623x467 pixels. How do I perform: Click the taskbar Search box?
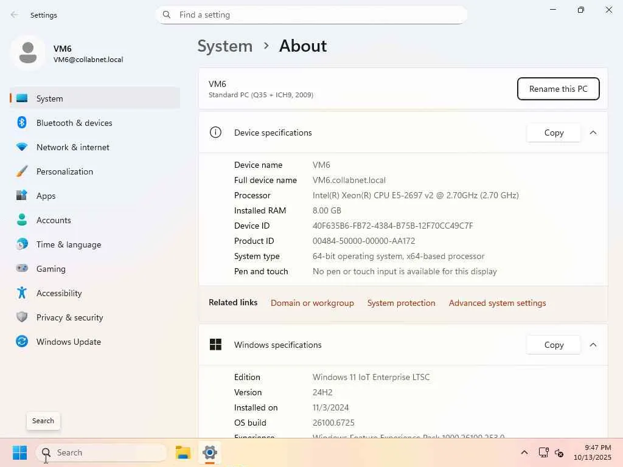point(102,452)
